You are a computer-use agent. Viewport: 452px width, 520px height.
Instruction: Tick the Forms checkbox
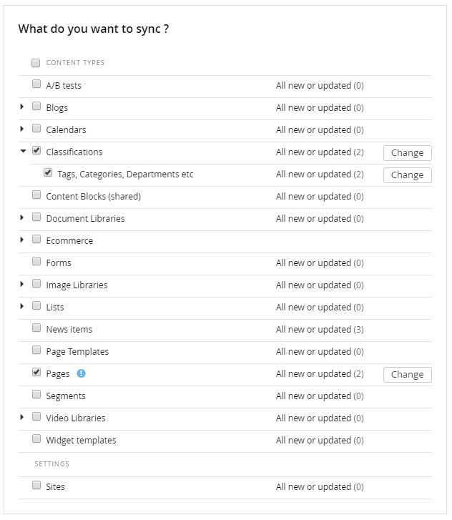36,262
